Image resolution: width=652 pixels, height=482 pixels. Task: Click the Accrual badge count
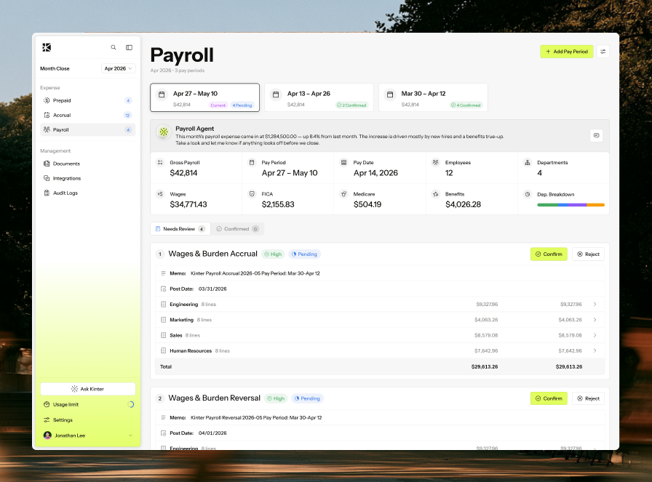click(x=127, y=115)
